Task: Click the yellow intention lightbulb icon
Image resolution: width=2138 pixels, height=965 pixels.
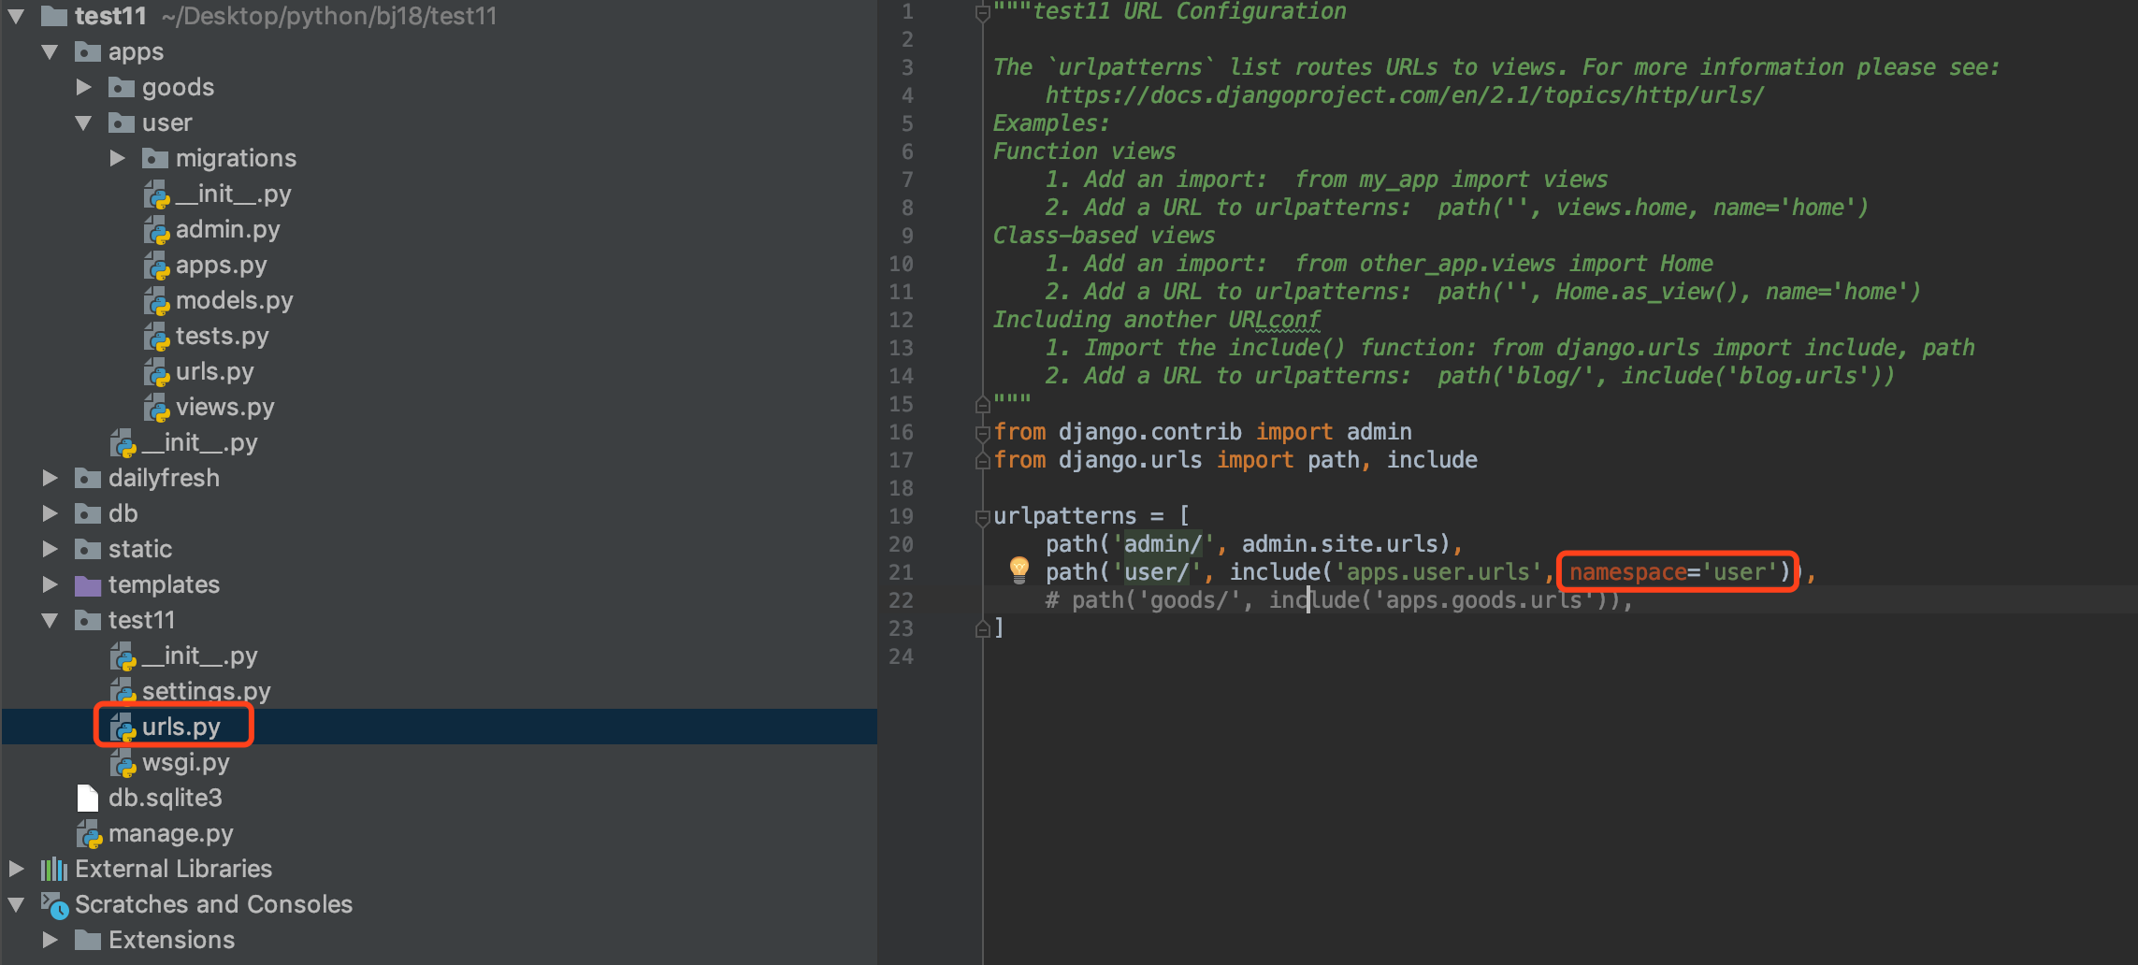Action: click(1019, 569)
